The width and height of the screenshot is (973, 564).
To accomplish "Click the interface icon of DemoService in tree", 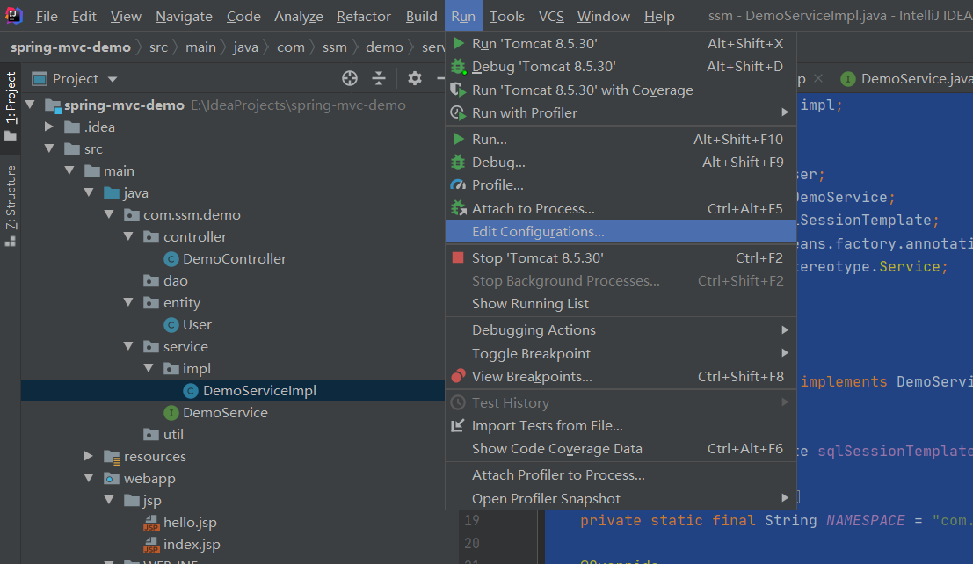I will coord(171,413).
